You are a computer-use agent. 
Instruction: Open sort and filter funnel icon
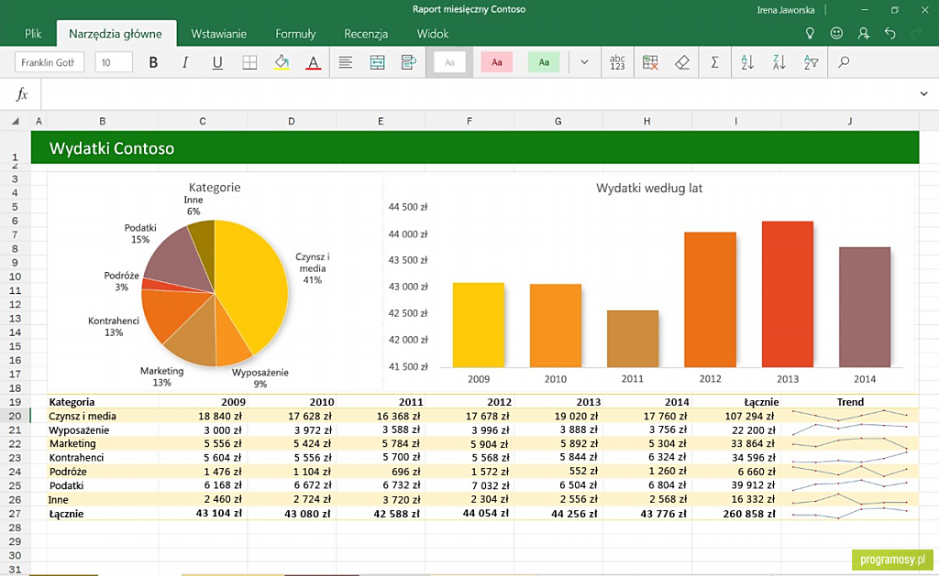pyautogui.click(x=811, y=62)
